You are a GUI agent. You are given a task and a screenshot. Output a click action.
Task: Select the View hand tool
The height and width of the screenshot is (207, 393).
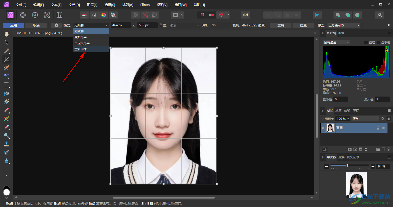pyautogui.click(x=7, y=34)
